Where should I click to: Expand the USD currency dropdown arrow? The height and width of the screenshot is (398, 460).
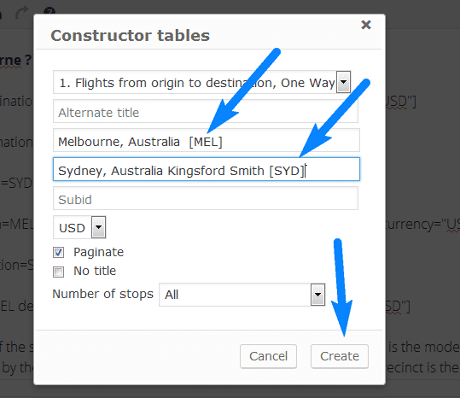pos(99,227)
